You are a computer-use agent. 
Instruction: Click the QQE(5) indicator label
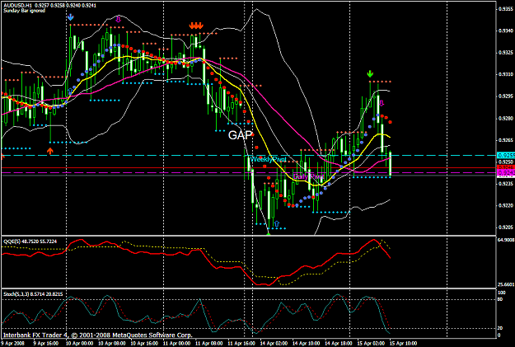[13, 241]
